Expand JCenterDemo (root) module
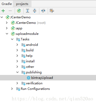This screenshot has height=104, width=96. [7, 23]
